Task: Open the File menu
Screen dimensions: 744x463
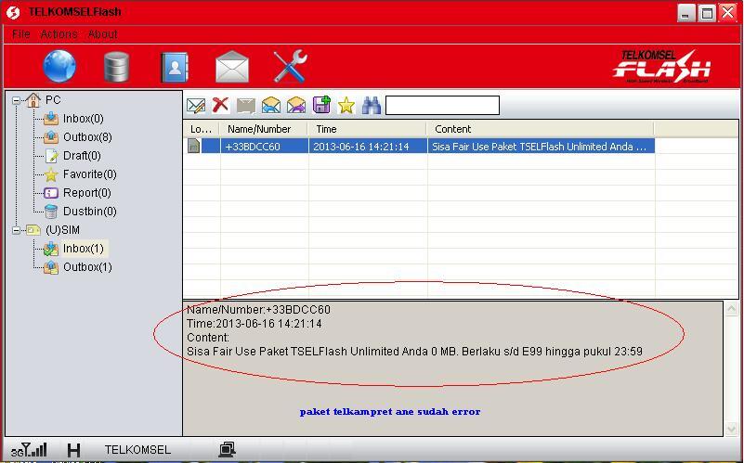Action: 20,34
